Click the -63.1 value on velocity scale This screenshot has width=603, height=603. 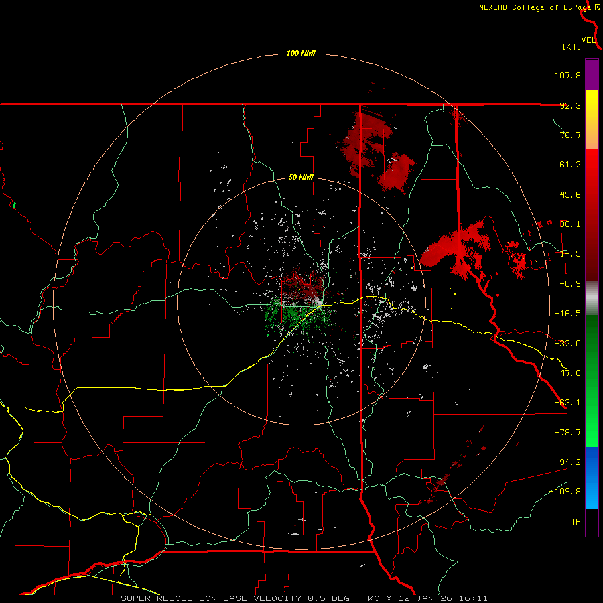click(567, 403)
